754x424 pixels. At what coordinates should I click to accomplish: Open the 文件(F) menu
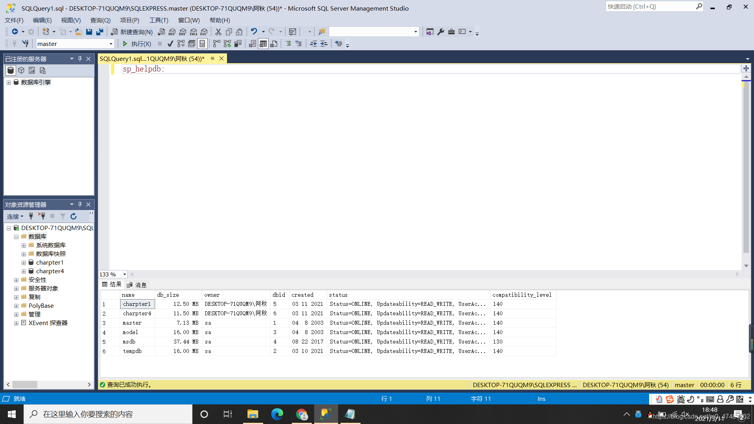[x=14, y=20]
